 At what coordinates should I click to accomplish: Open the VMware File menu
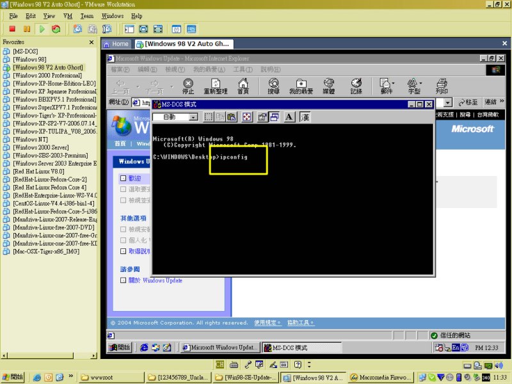(13, 16)
